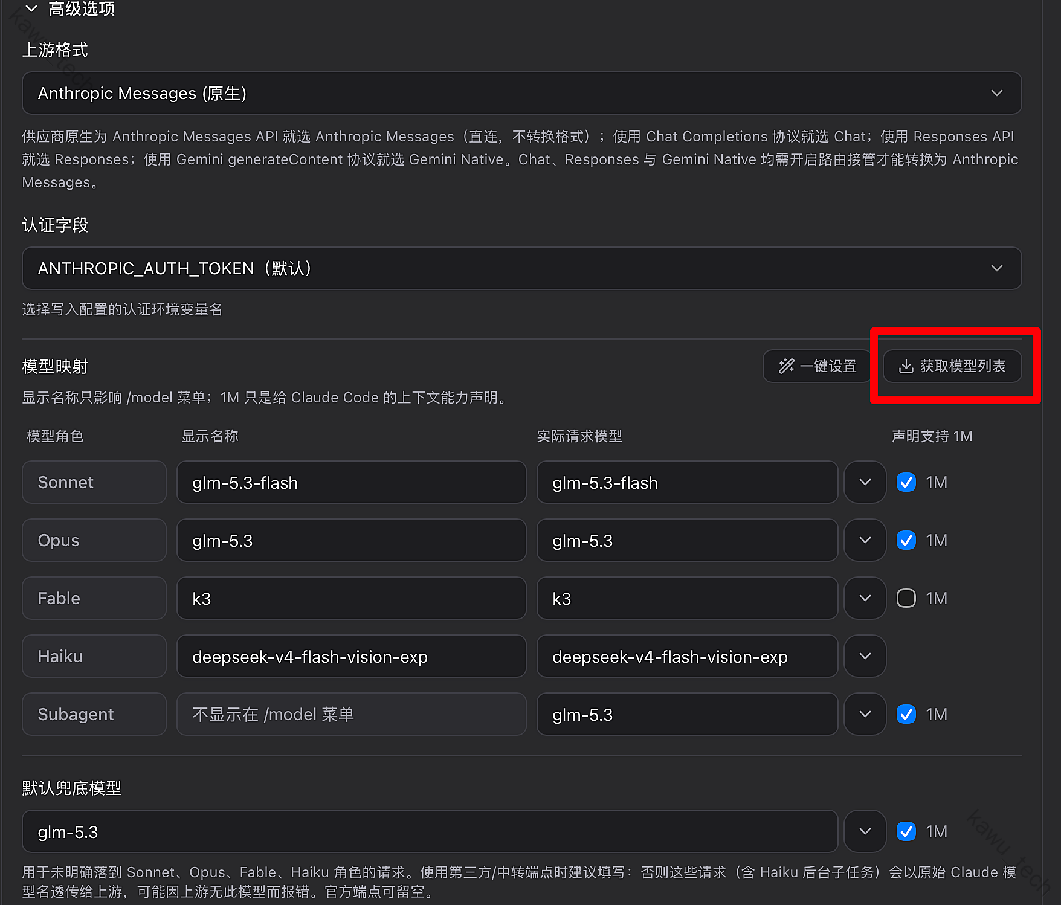Collapse the 高级选项 section chevron
Screen dimensions: 1061x905
coord(31,8)
